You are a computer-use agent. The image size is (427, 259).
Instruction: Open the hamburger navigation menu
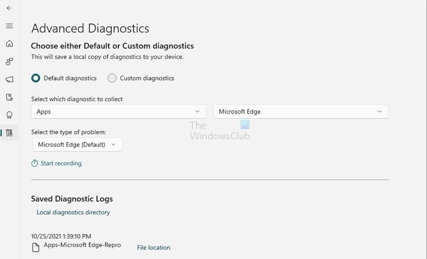pyautogui.click(x=9, y=26)
